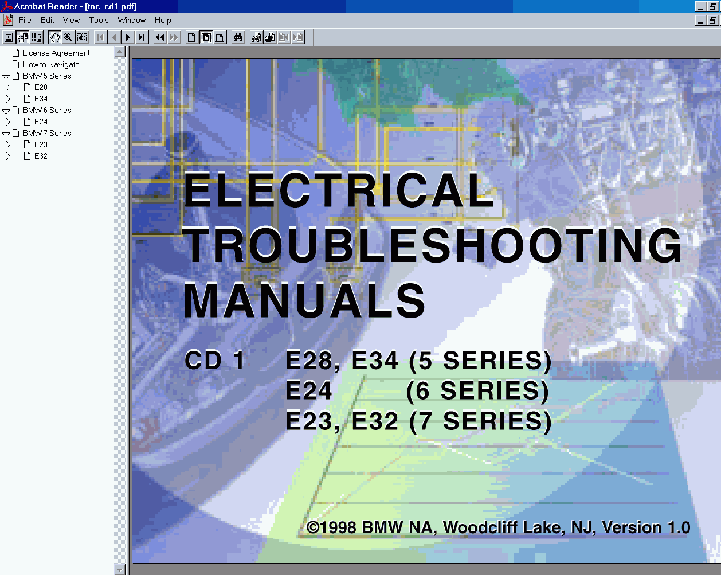721x575 pixels.
Task: Click bookmark panel scroll up arrow
Action: (120, 52)
